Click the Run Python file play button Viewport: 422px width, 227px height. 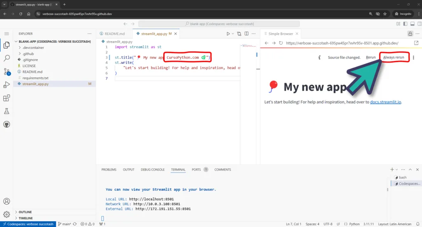pyautogui.click(x=228, y=34)
